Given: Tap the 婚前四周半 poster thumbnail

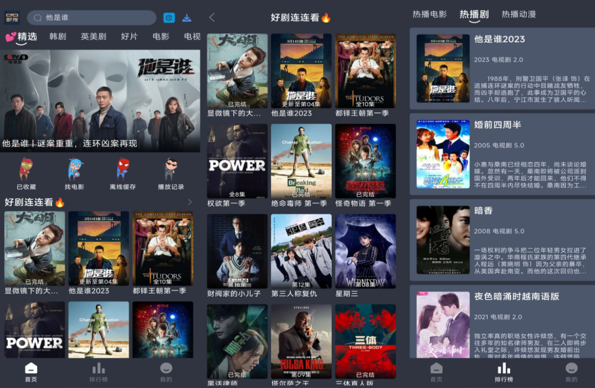Looking at the screenshot, I should pos(443,154).
